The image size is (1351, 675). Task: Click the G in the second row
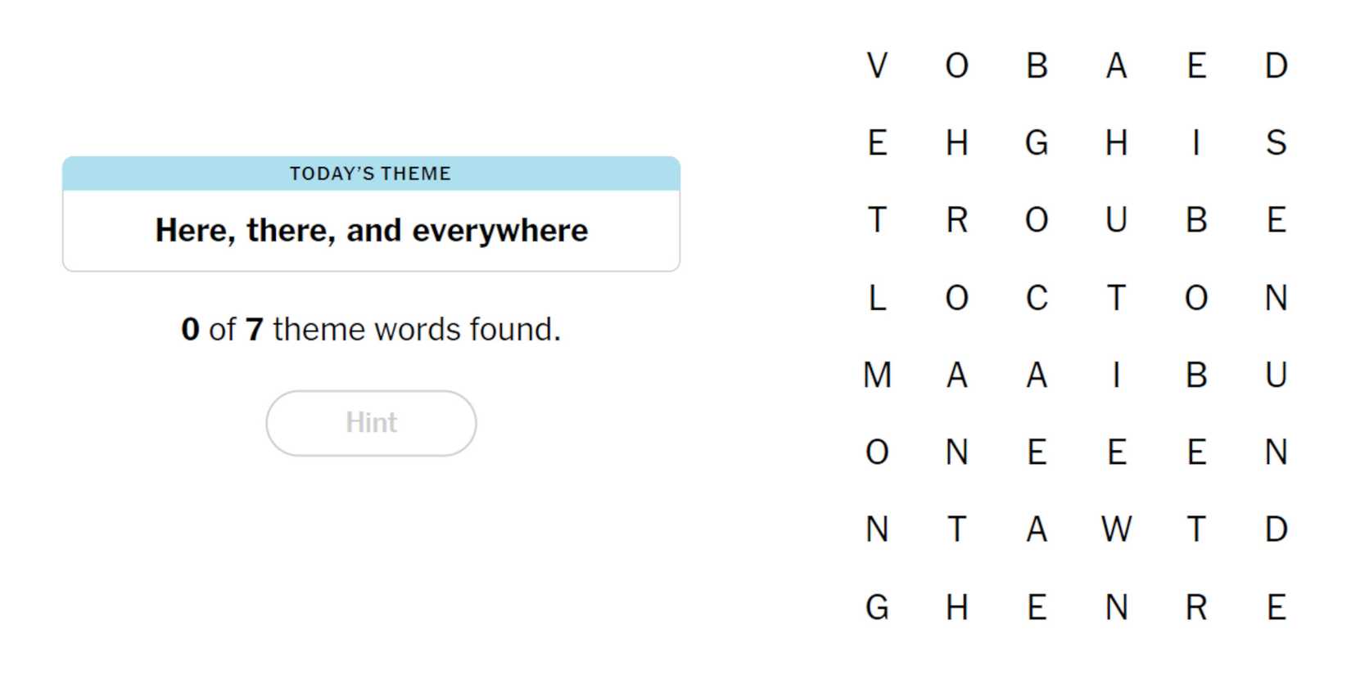pos(1037,143)
